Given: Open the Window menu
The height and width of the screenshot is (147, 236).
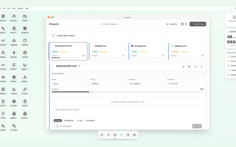Looking at the screenshot, I should click(x=20, y=8).
